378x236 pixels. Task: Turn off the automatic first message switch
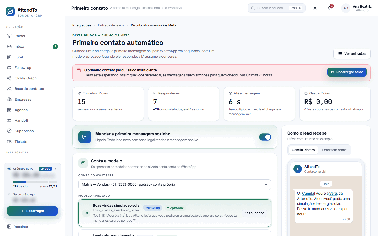coord(265,137)
